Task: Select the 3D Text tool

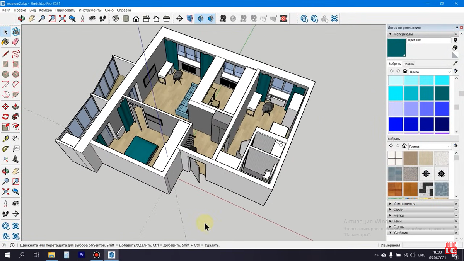Action: point(16,159)
